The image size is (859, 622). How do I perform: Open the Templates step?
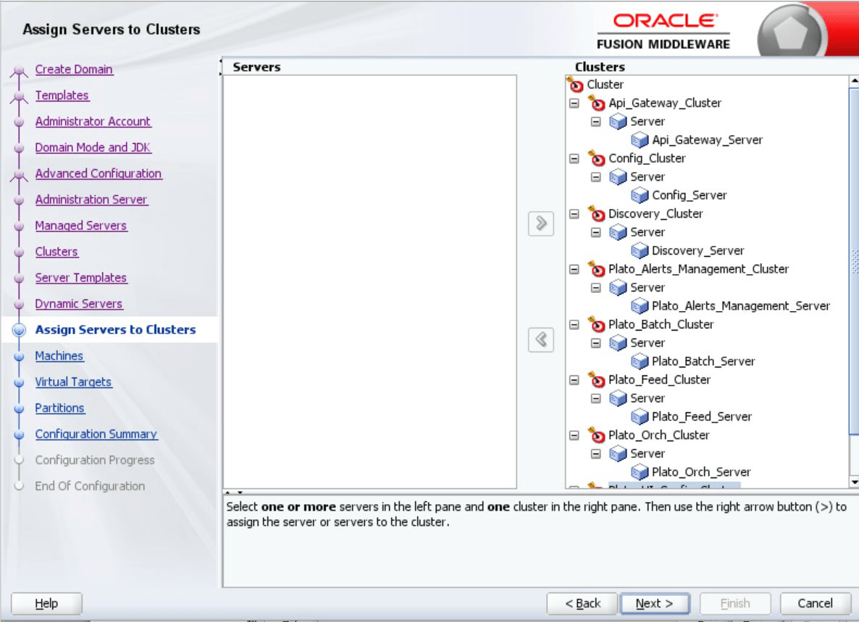pos(62,95)
